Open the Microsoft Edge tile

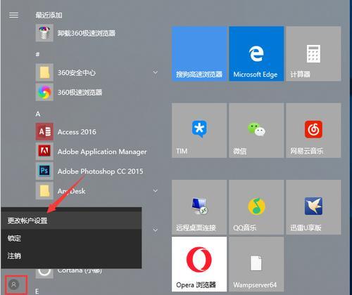tap(256, 53)
